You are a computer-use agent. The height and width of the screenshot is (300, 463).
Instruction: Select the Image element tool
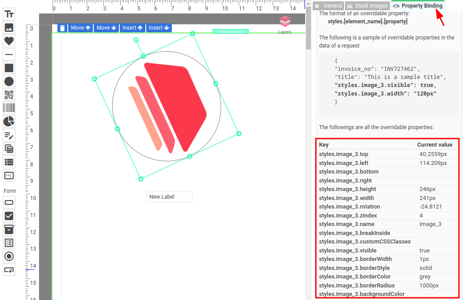click(x=9, y=28)
